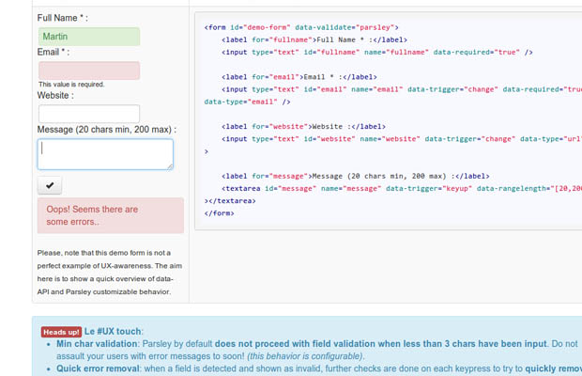Image resolution: width=582 pixels, height=376 pixels.
Task: Click the 'Oops! Seems there are some errors..' alert
Action: coord(110,215)
